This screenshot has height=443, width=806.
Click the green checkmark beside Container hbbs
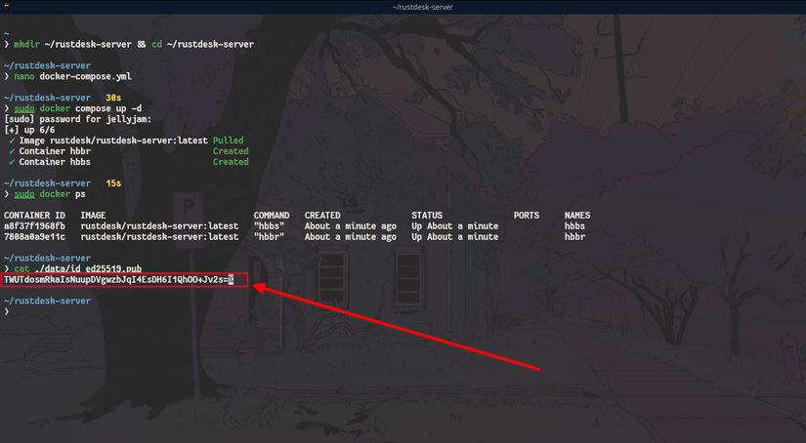12,162
